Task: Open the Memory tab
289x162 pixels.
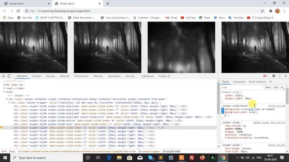Action: (x=98, y=76)
